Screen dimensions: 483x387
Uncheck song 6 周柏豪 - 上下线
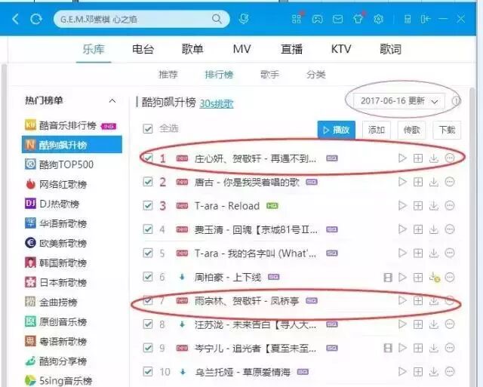point(148,277)
